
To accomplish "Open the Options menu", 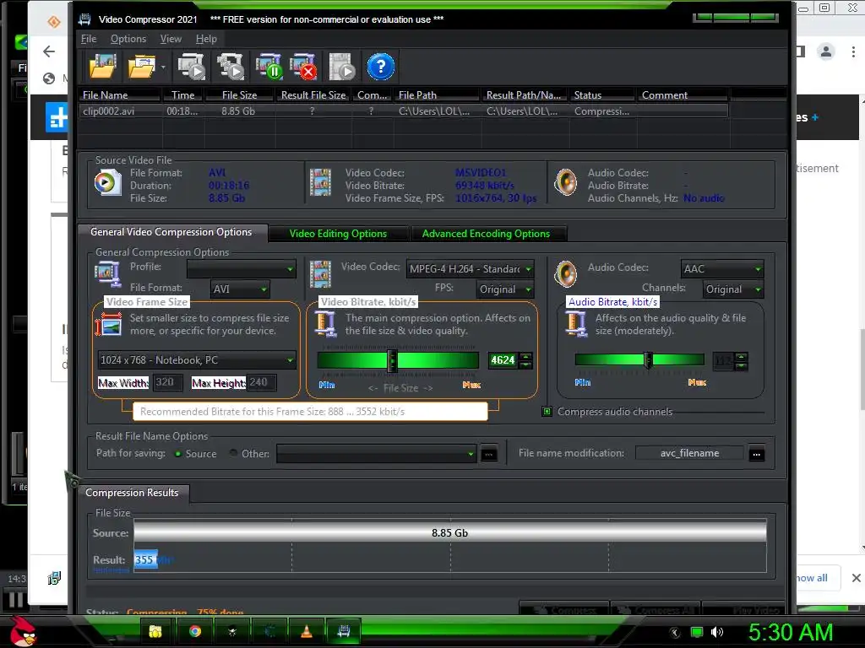I will [x=128, y=39].
